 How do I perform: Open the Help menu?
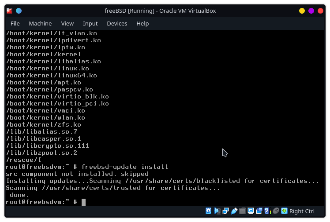pos(142,23)
